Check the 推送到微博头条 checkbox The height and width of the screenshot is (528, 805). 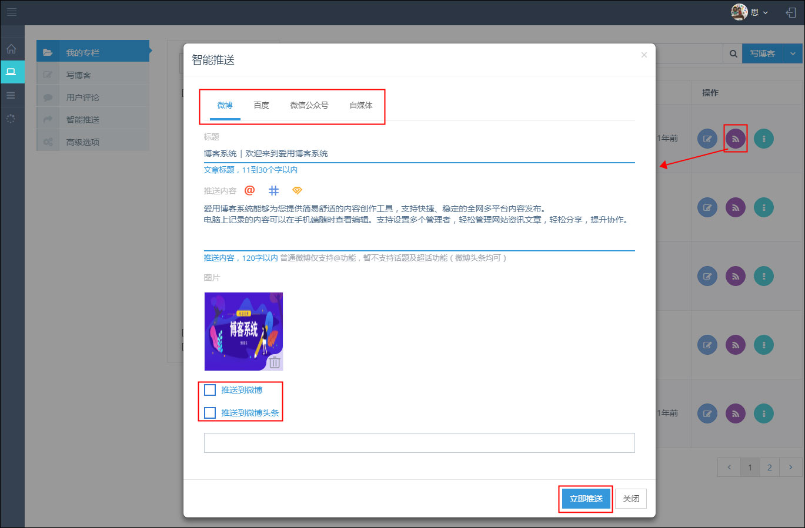click(x=210, y=413)
